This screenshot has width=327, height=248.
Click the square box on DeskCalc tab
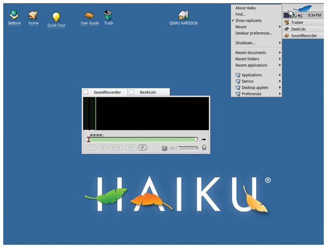(132, 92)
